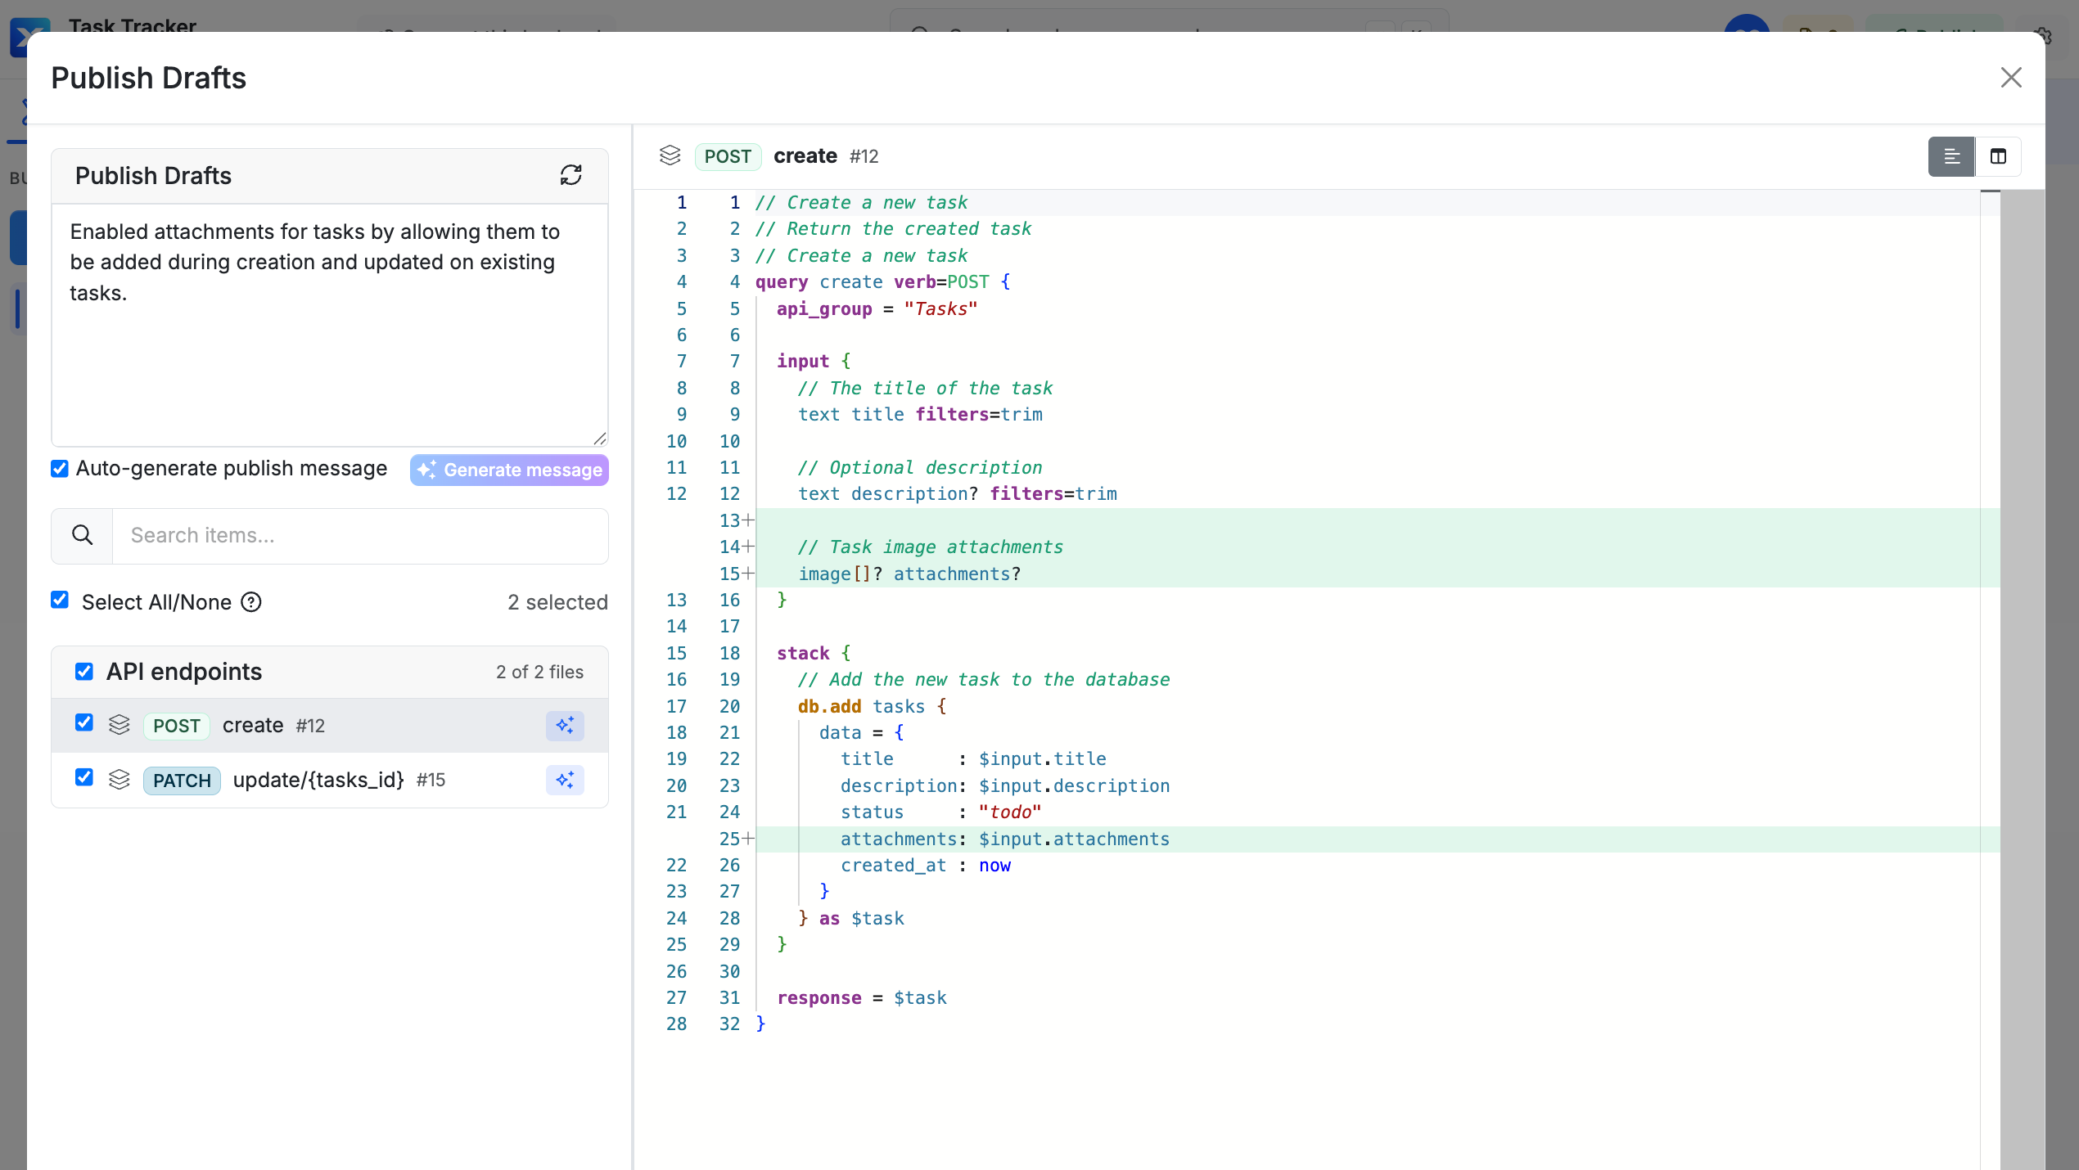The height and width of the screenshot is (1170, 2079).
Task: Toggle the Select All/None checkbox
Action: pos(60,601)
